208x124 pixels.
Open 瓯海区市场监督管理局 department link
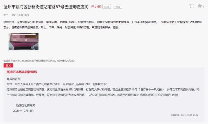pos(22,72)
